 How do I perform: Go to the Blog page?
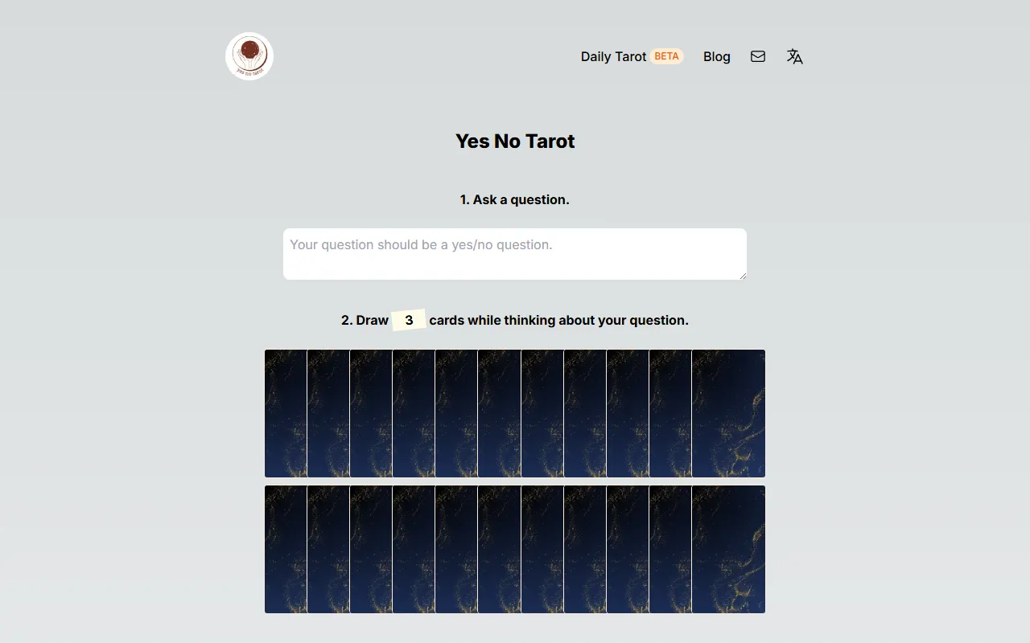(716, 56)
